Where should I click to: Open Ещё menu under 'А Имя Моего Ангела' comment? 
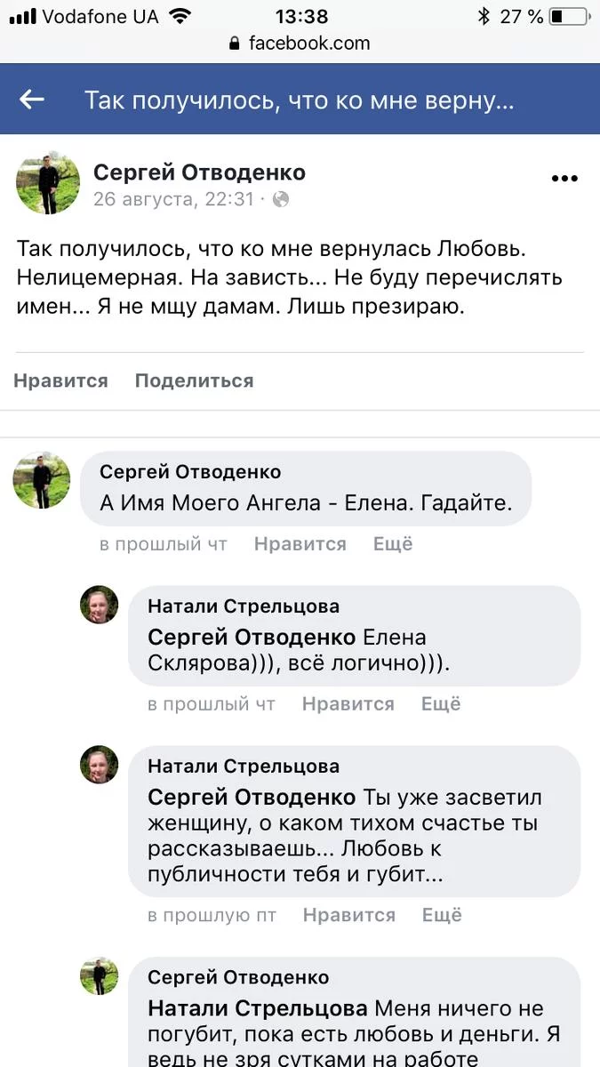click(x=393, y=544)
